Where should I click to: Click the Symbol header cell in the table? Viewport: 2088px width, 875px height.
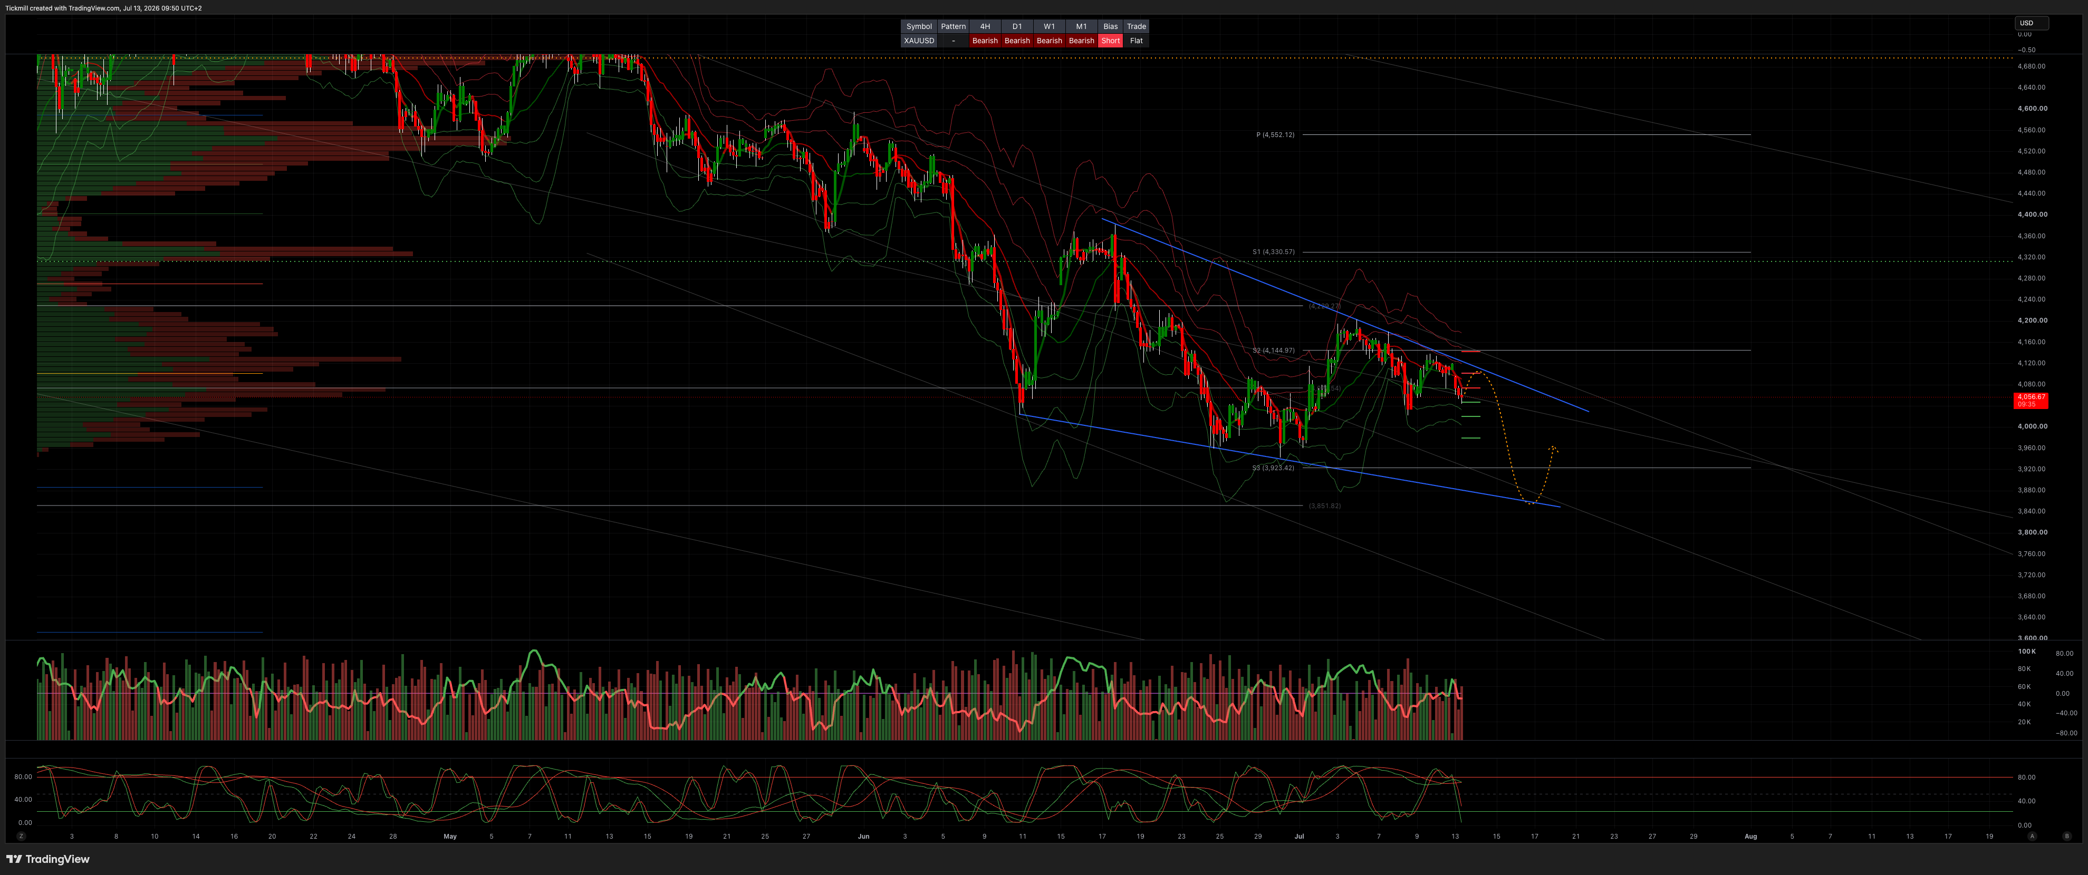point(918,27)
